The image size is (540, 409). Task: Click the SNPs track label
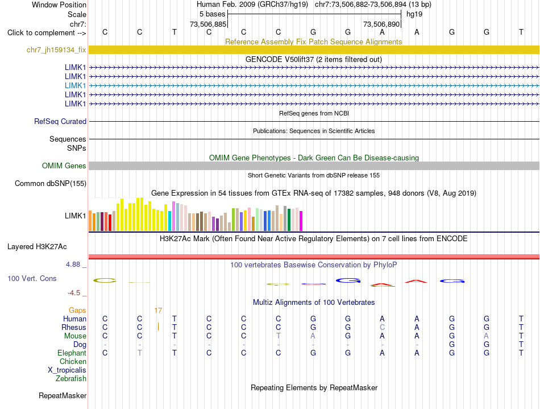77,148
